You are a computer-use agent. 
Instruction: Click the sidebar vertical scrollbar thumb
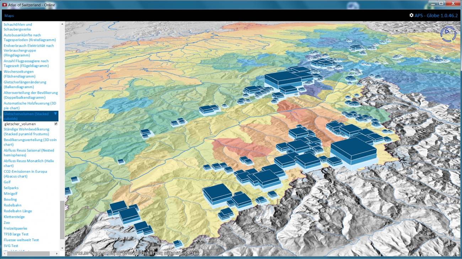click(62, 220)
